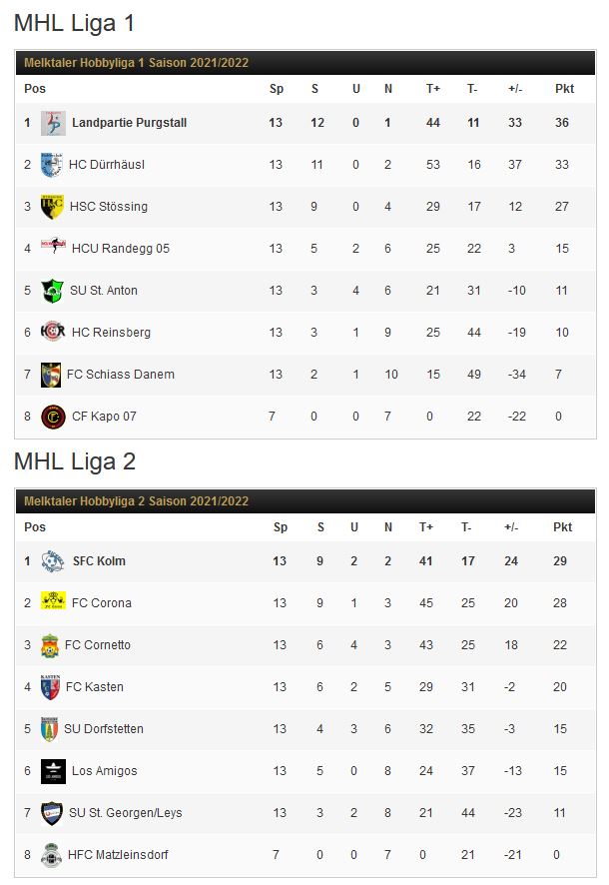Open the HCU Randegg 05 team name
The height and width of the screenshot is (885, 609).
coord(121,249)
